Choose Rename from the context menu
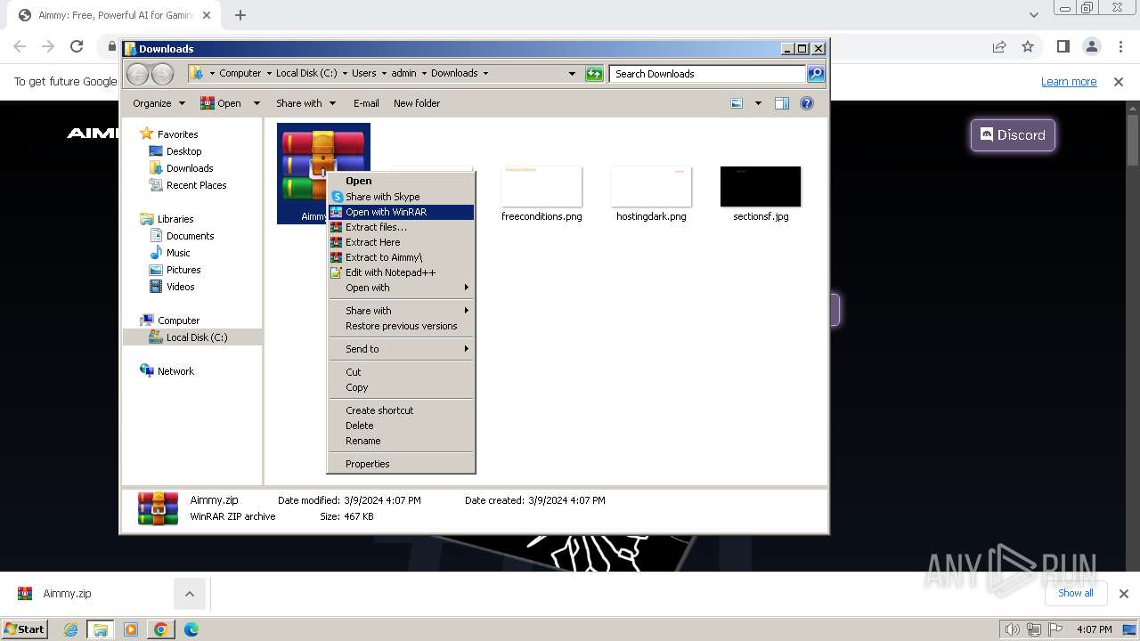The width and height of the screenshot is (1140, 641). pos(401,441)
